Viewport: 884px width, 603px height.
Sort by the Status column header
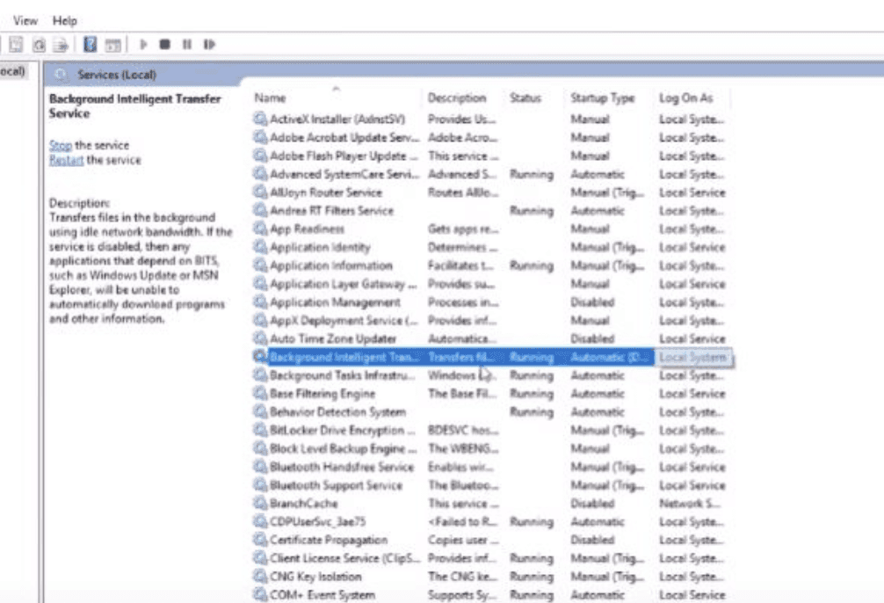pos(533,98)
